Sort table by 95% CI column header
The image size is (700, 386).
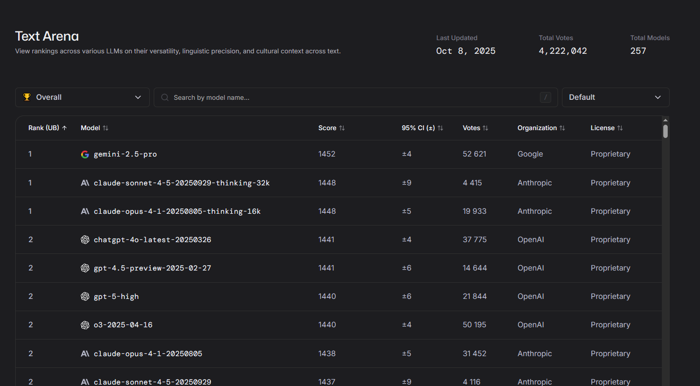(x=422, y=128)
